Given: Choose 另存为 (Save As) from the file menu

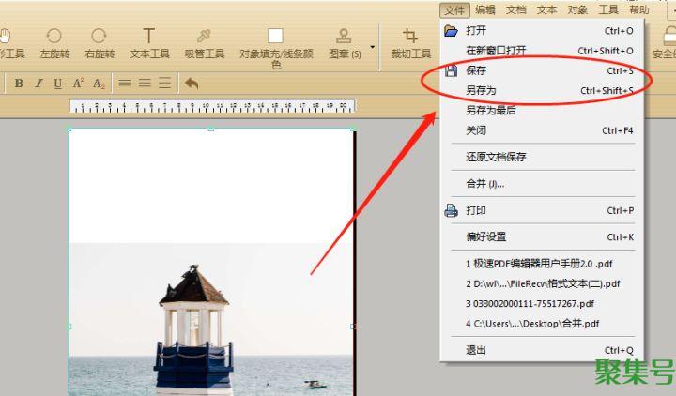Looking at the screenshot, I should click(481, 90).
